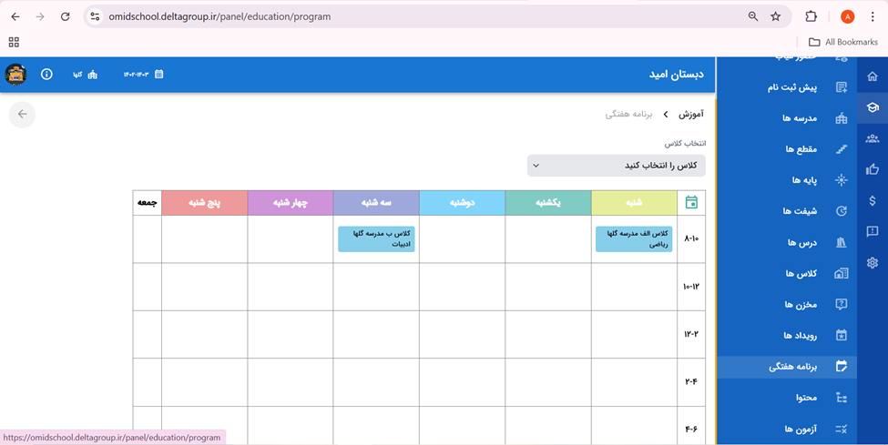
Task: Click the مدرسه ها building icon
Action: click(842, 118)
